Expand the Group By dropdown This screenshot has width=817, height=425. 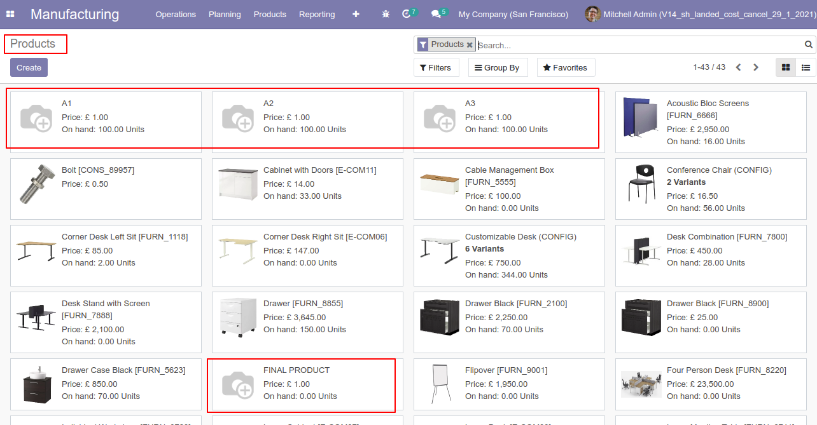point(498,67)
